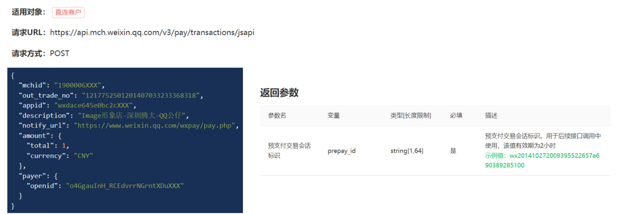Click the 返回参数 section heading

279,93
